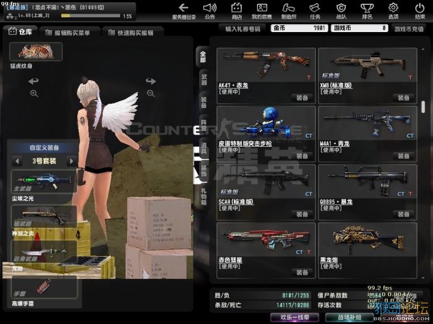Click the 黑龙炮 weapon image
This screenshot has width=433, height=324.
pyautogui.click(x=367, y=239)
